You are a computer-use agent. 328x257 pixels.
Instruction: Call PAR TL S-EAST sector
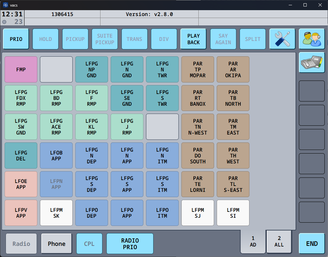(x=233, y=184)
